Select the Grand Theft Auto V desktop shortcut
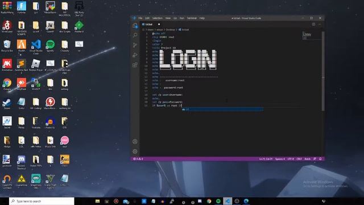364x205 pixels. coord(50,181)
